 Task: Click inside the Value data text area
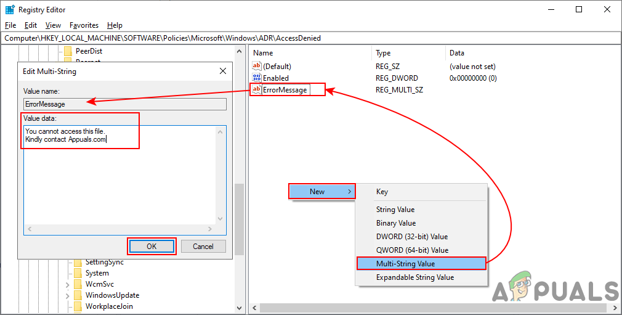(x=120, y=176)
